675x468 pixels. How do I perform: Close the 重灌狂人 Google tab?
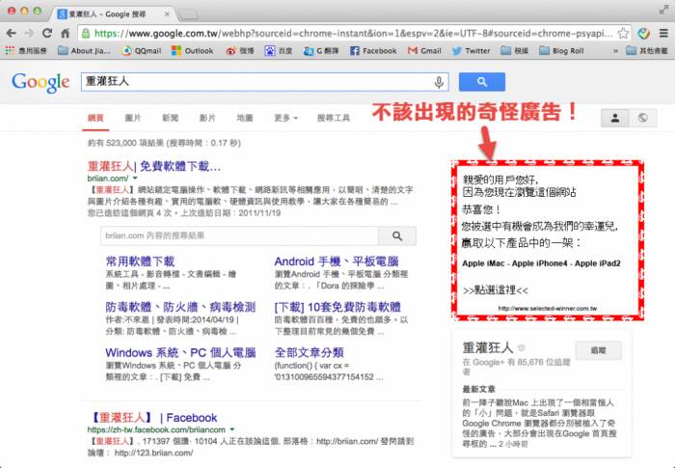pyautogui.click(x=166, y=14)
